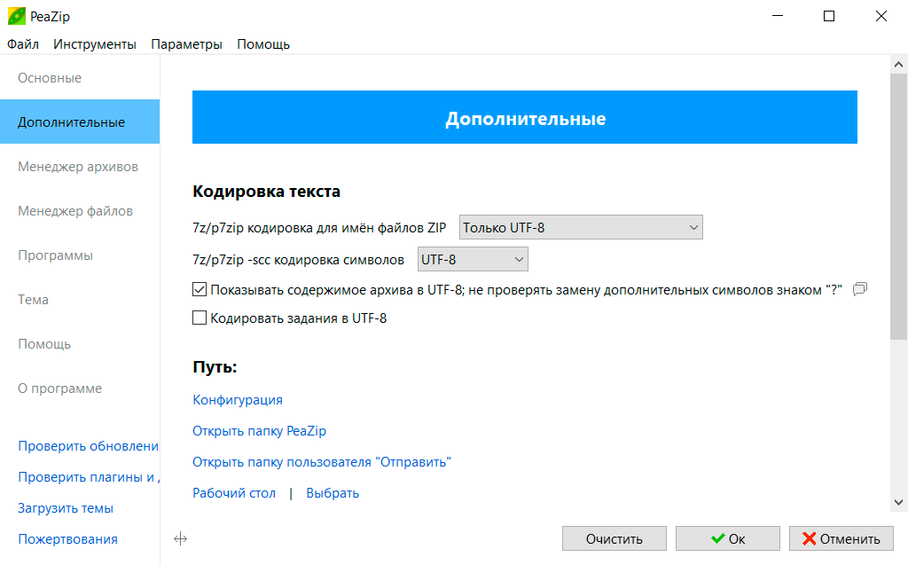This screenshot has width=908, height=565.
Task: Click the scrollbar down arrow
Action: (898, 502)
